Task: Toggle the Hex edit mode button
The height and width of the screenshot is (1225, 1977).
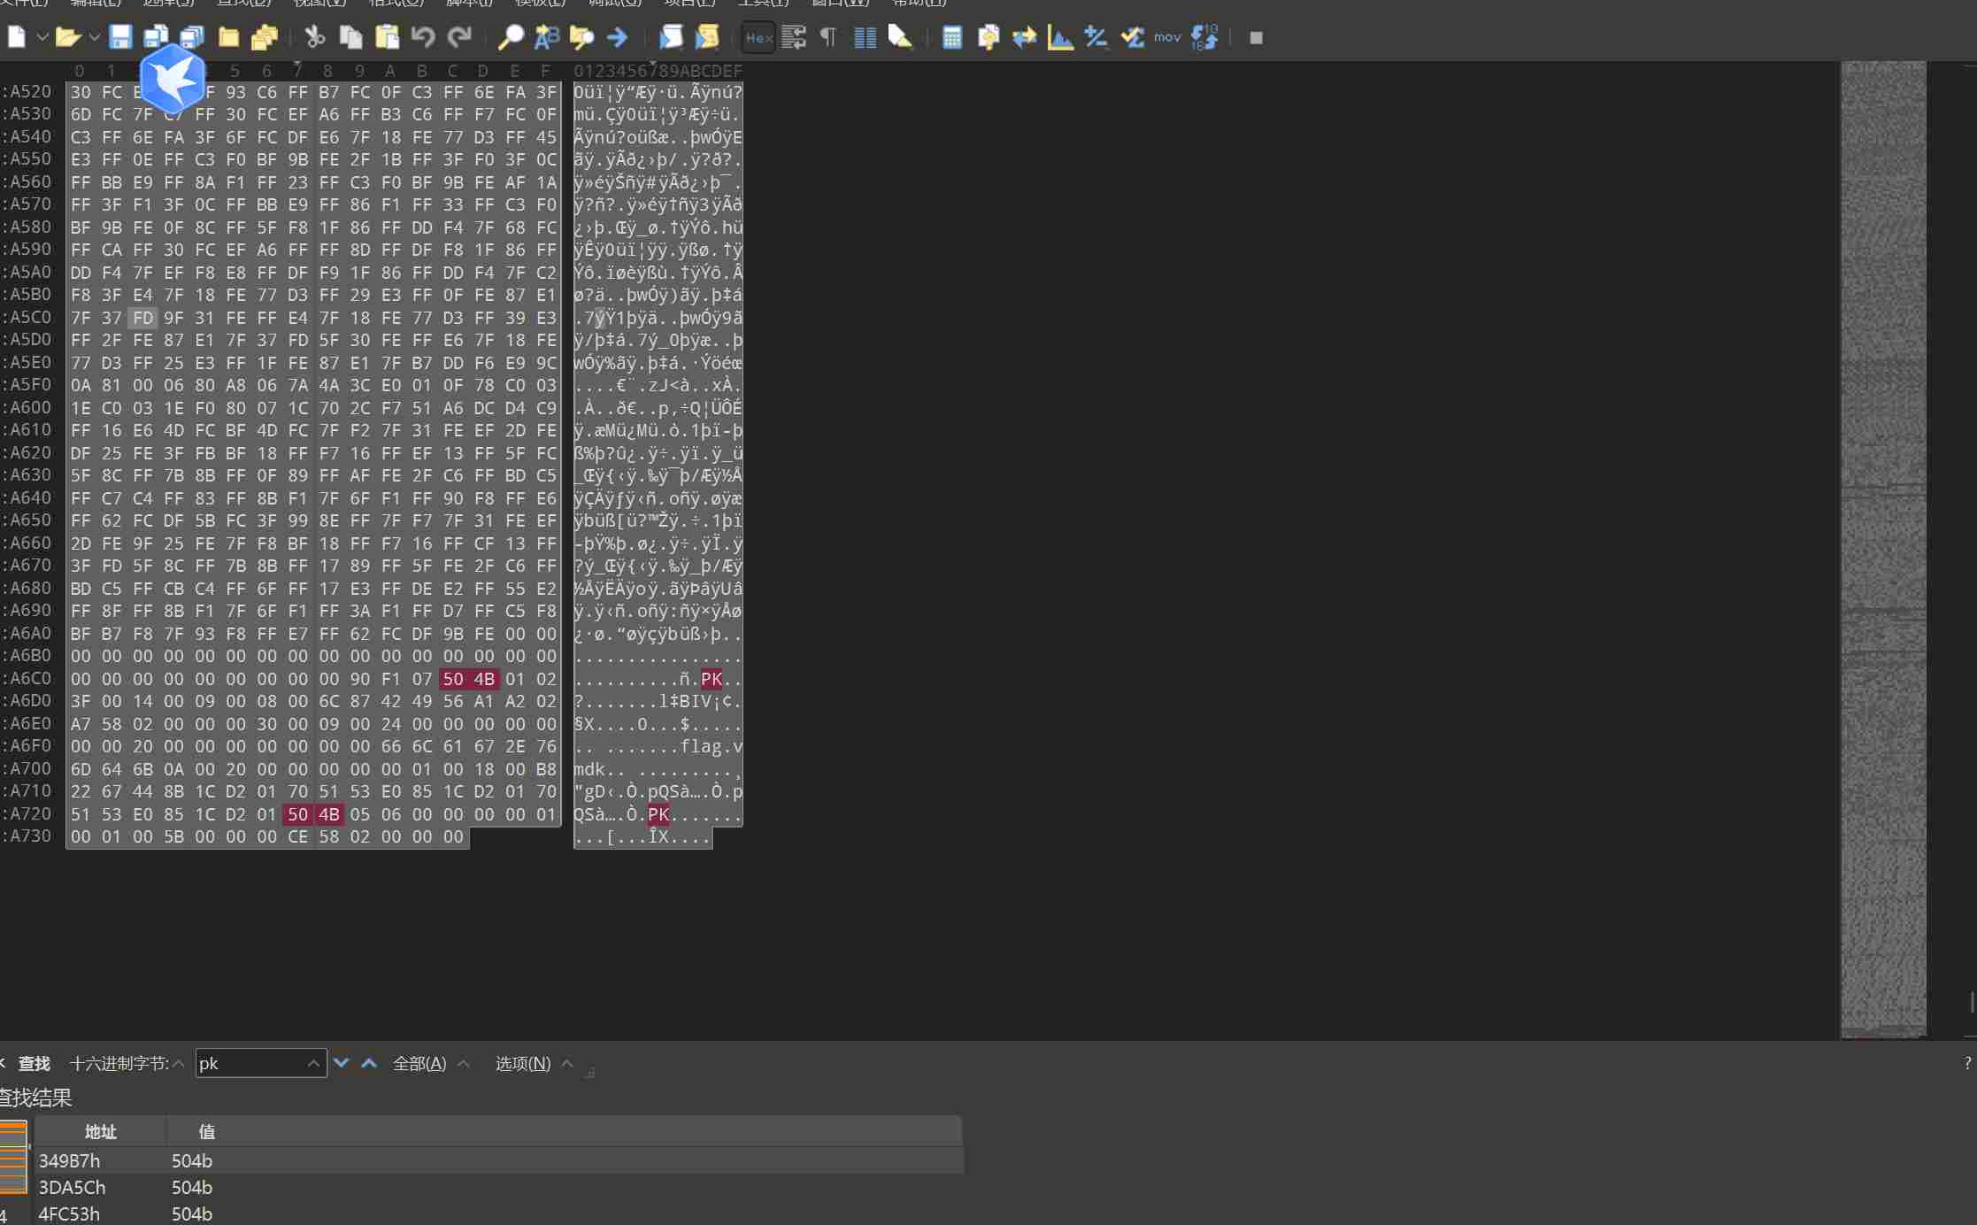Action: (758, 37)
